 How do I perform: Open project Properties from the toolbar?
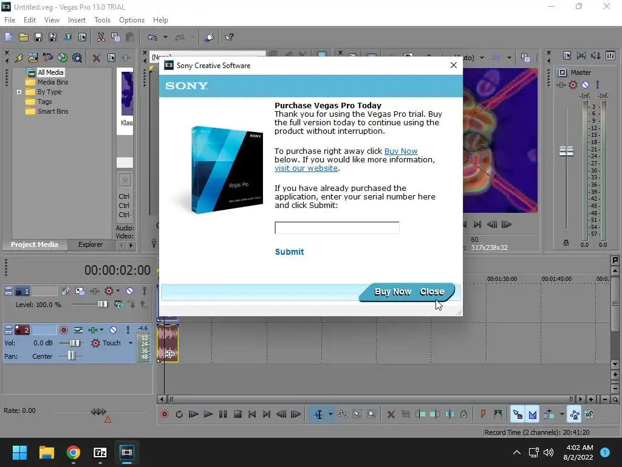pyautogui.click(x=82, y=37)
